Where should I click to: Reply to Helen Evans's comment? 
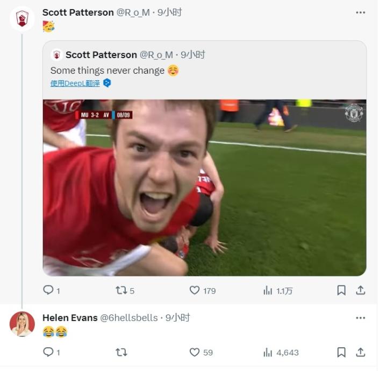pos(48,352)
